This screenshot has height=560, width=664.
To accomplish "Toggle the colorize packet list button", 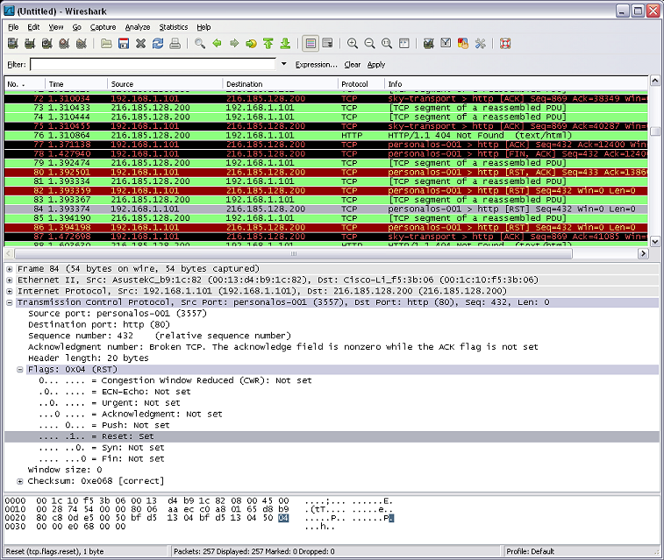I will [x=310, y=43].
